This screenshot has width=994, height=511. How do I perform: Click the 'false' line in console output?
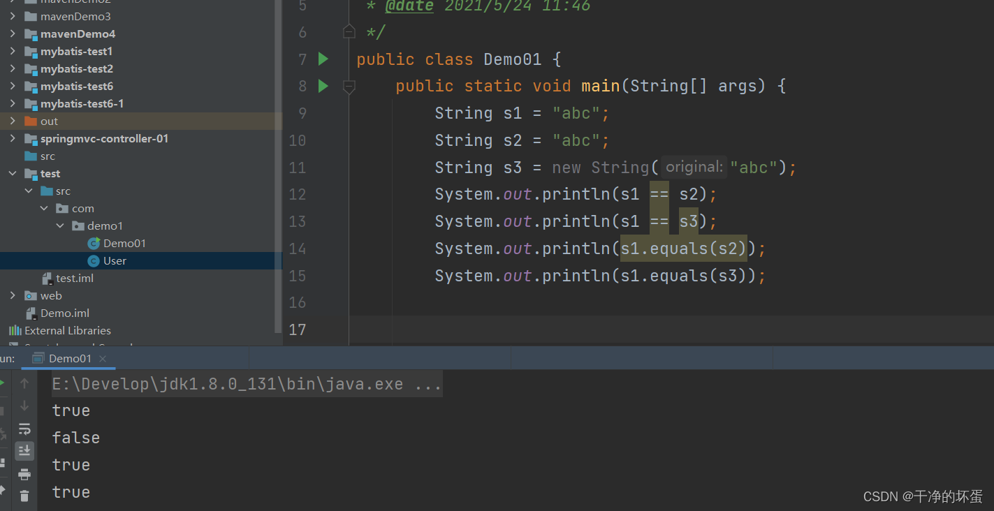tap(75, 438)
